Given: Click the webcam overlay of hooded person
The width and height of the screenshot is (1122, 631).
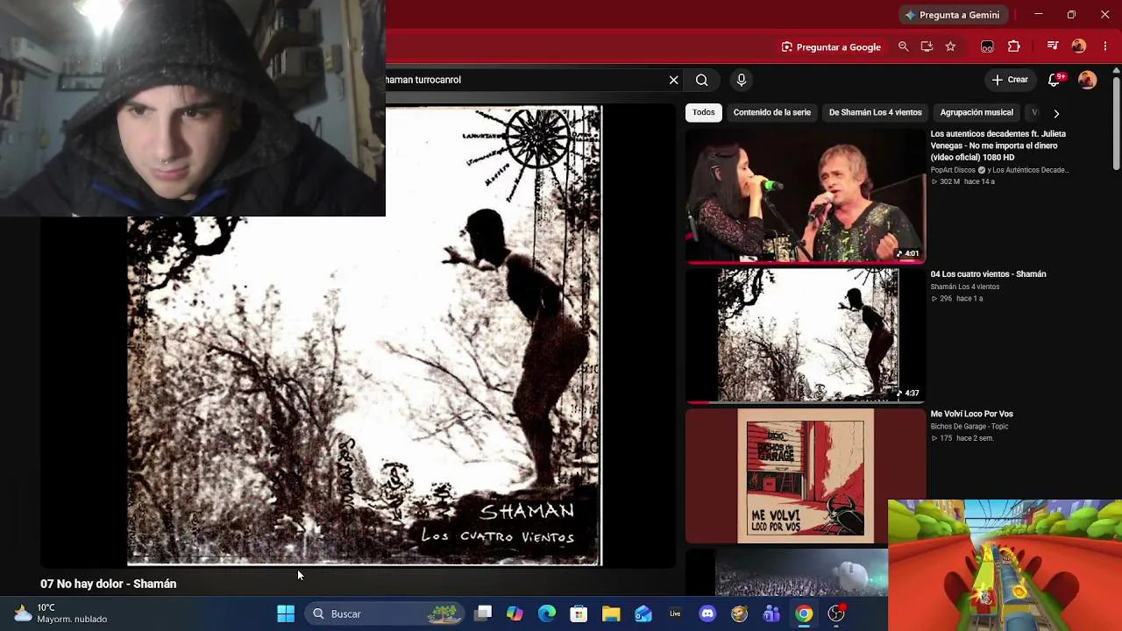Looking at the screenshot, I should click(193, 108).
